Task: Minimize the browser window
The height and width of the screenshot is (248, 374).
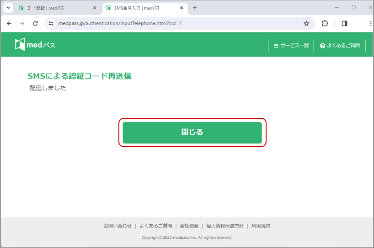Action: tap(337, 8)
